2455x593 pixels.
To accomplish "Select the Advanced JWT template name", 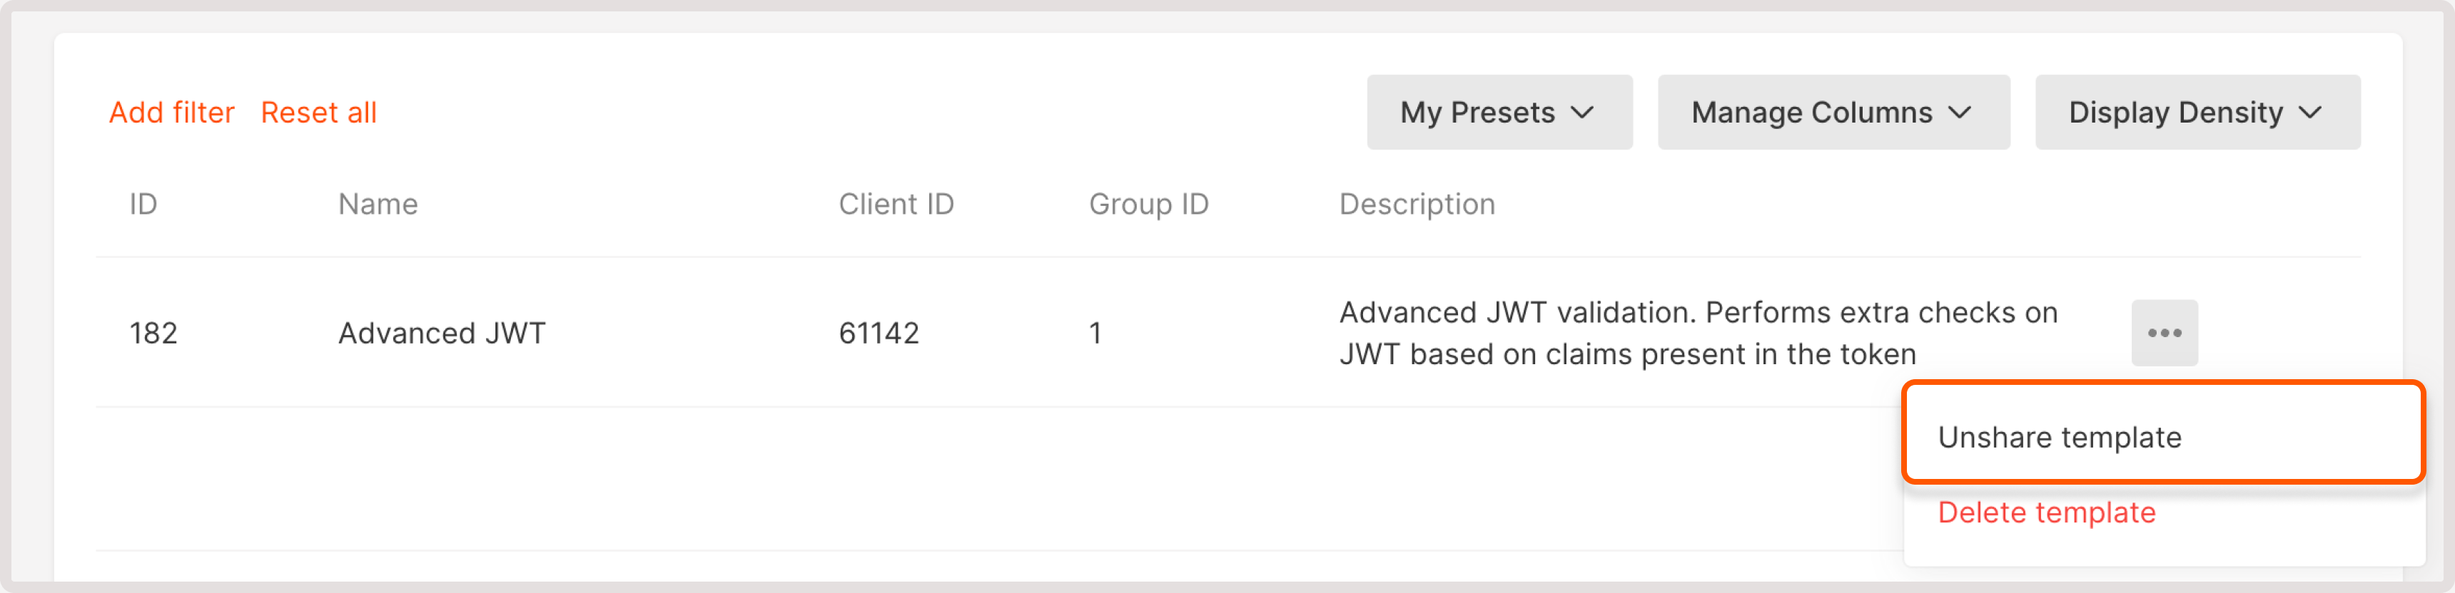I will 442,333.
